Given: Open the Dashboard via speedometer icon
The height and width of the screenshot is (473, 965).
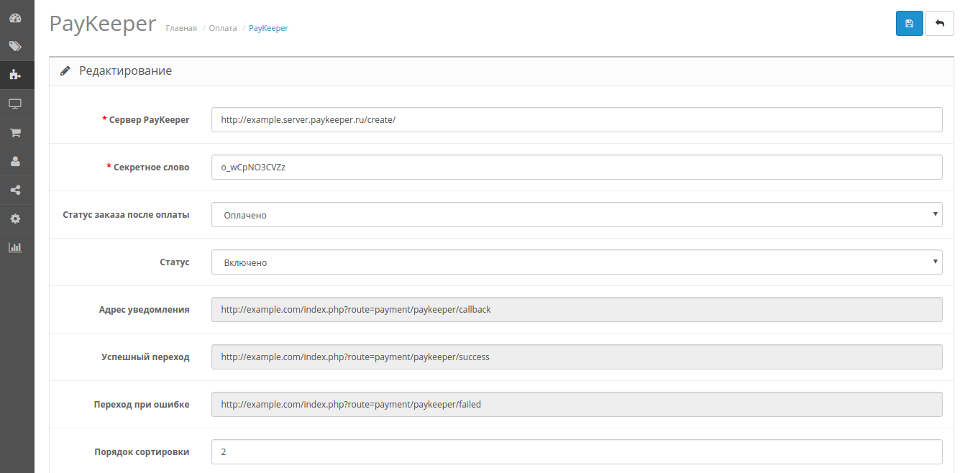Looking at the screenshot, I should [x=15, y=17].
